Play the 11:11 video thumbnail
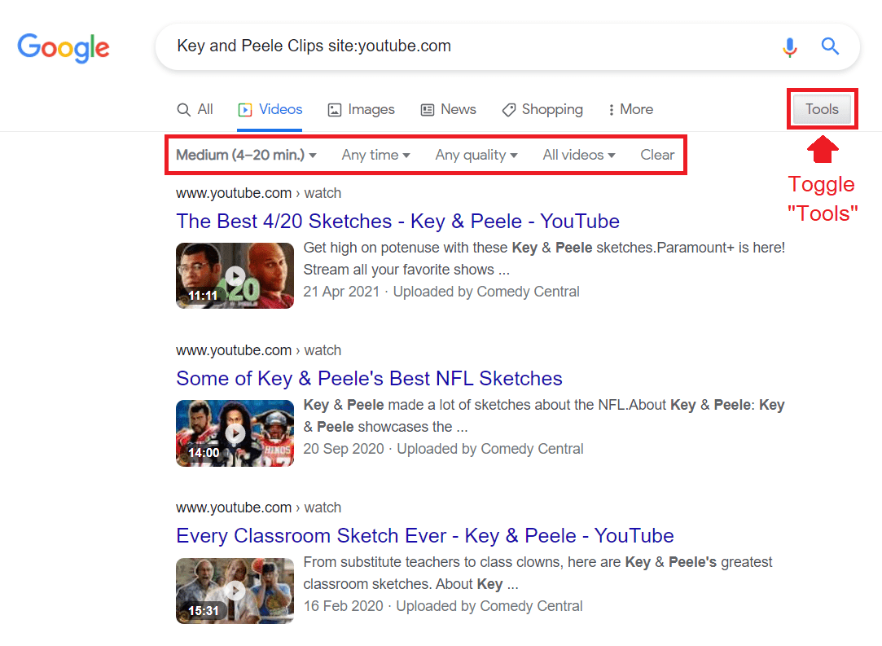This screenshot has width=882, height=646. point(235,275)
